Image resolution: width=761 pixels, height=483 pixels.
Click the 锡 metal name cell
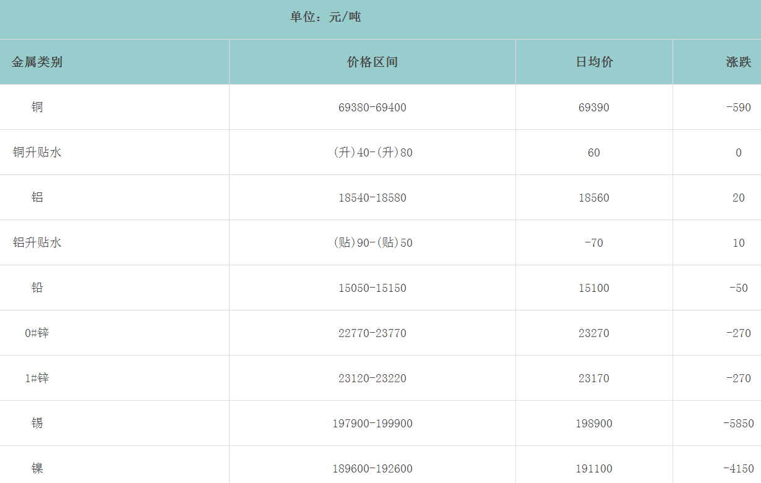[x=37, y=423]
